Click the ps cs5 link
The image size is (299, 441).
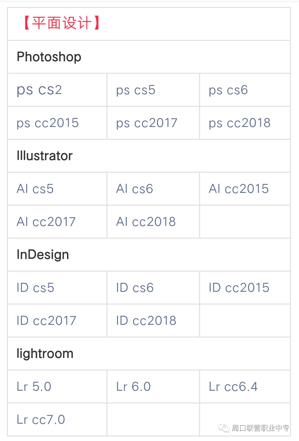136,90
